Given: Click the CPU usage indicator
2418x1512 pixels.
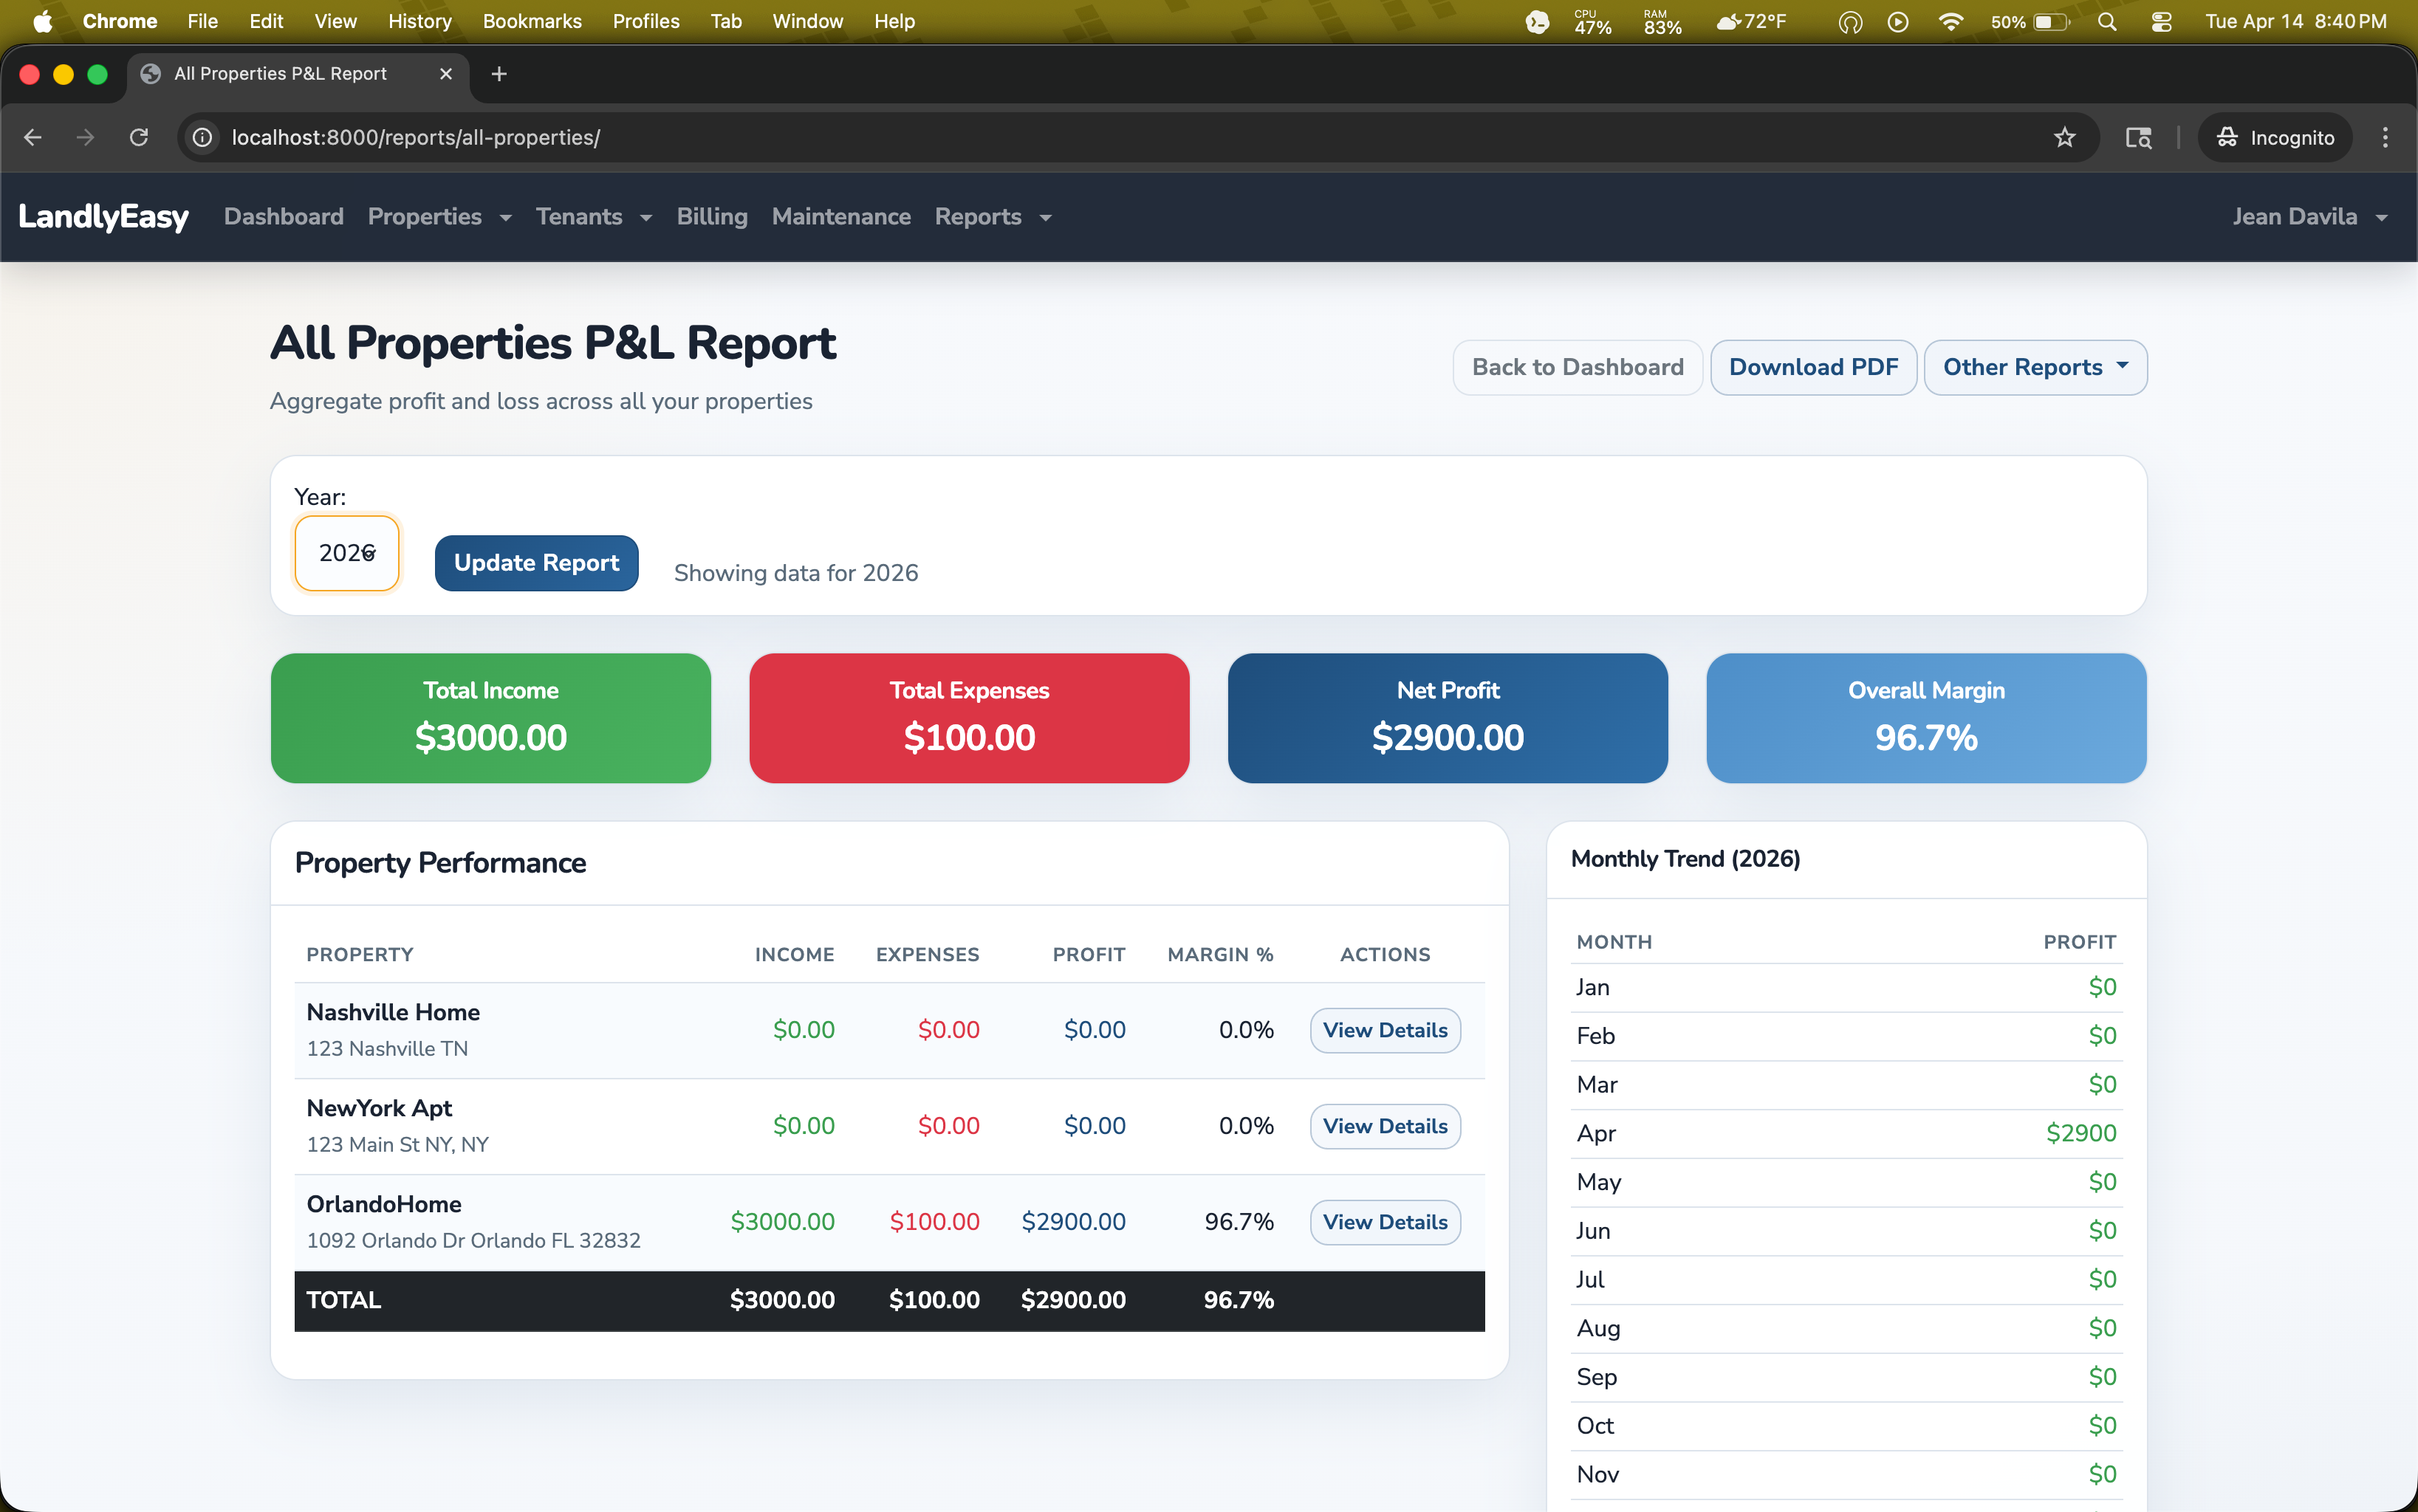Looking at the screenshot, I should click(x=1592, y=21).
